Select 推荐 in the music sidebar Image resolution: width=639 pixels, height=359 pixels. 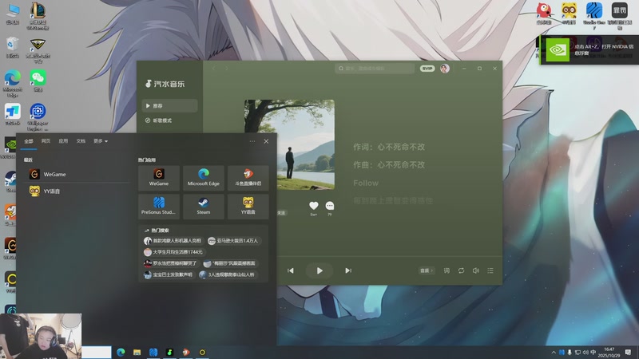point(169,106)
